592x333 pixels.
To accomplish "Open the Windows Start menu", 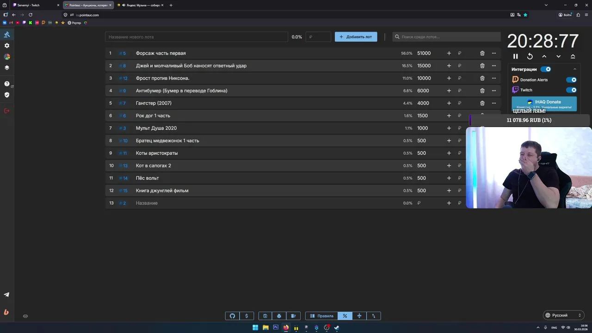I will (255, 327).
